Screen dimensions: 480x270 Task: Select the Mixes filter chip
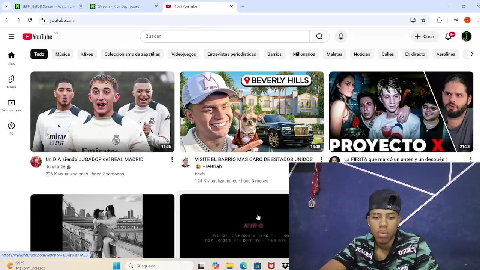point(87,54)
